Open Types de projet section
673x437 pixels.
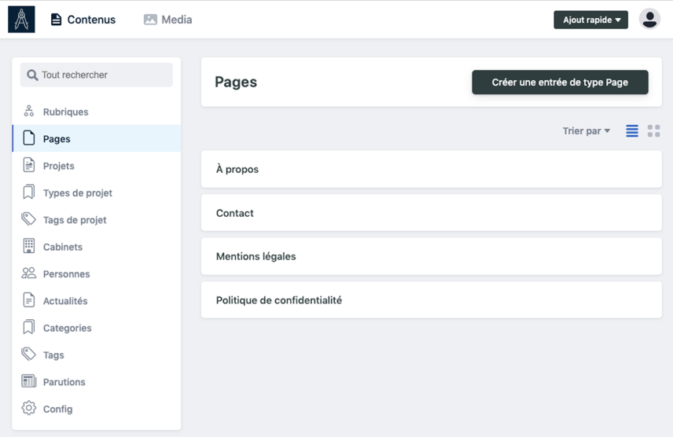pos(97,193)
